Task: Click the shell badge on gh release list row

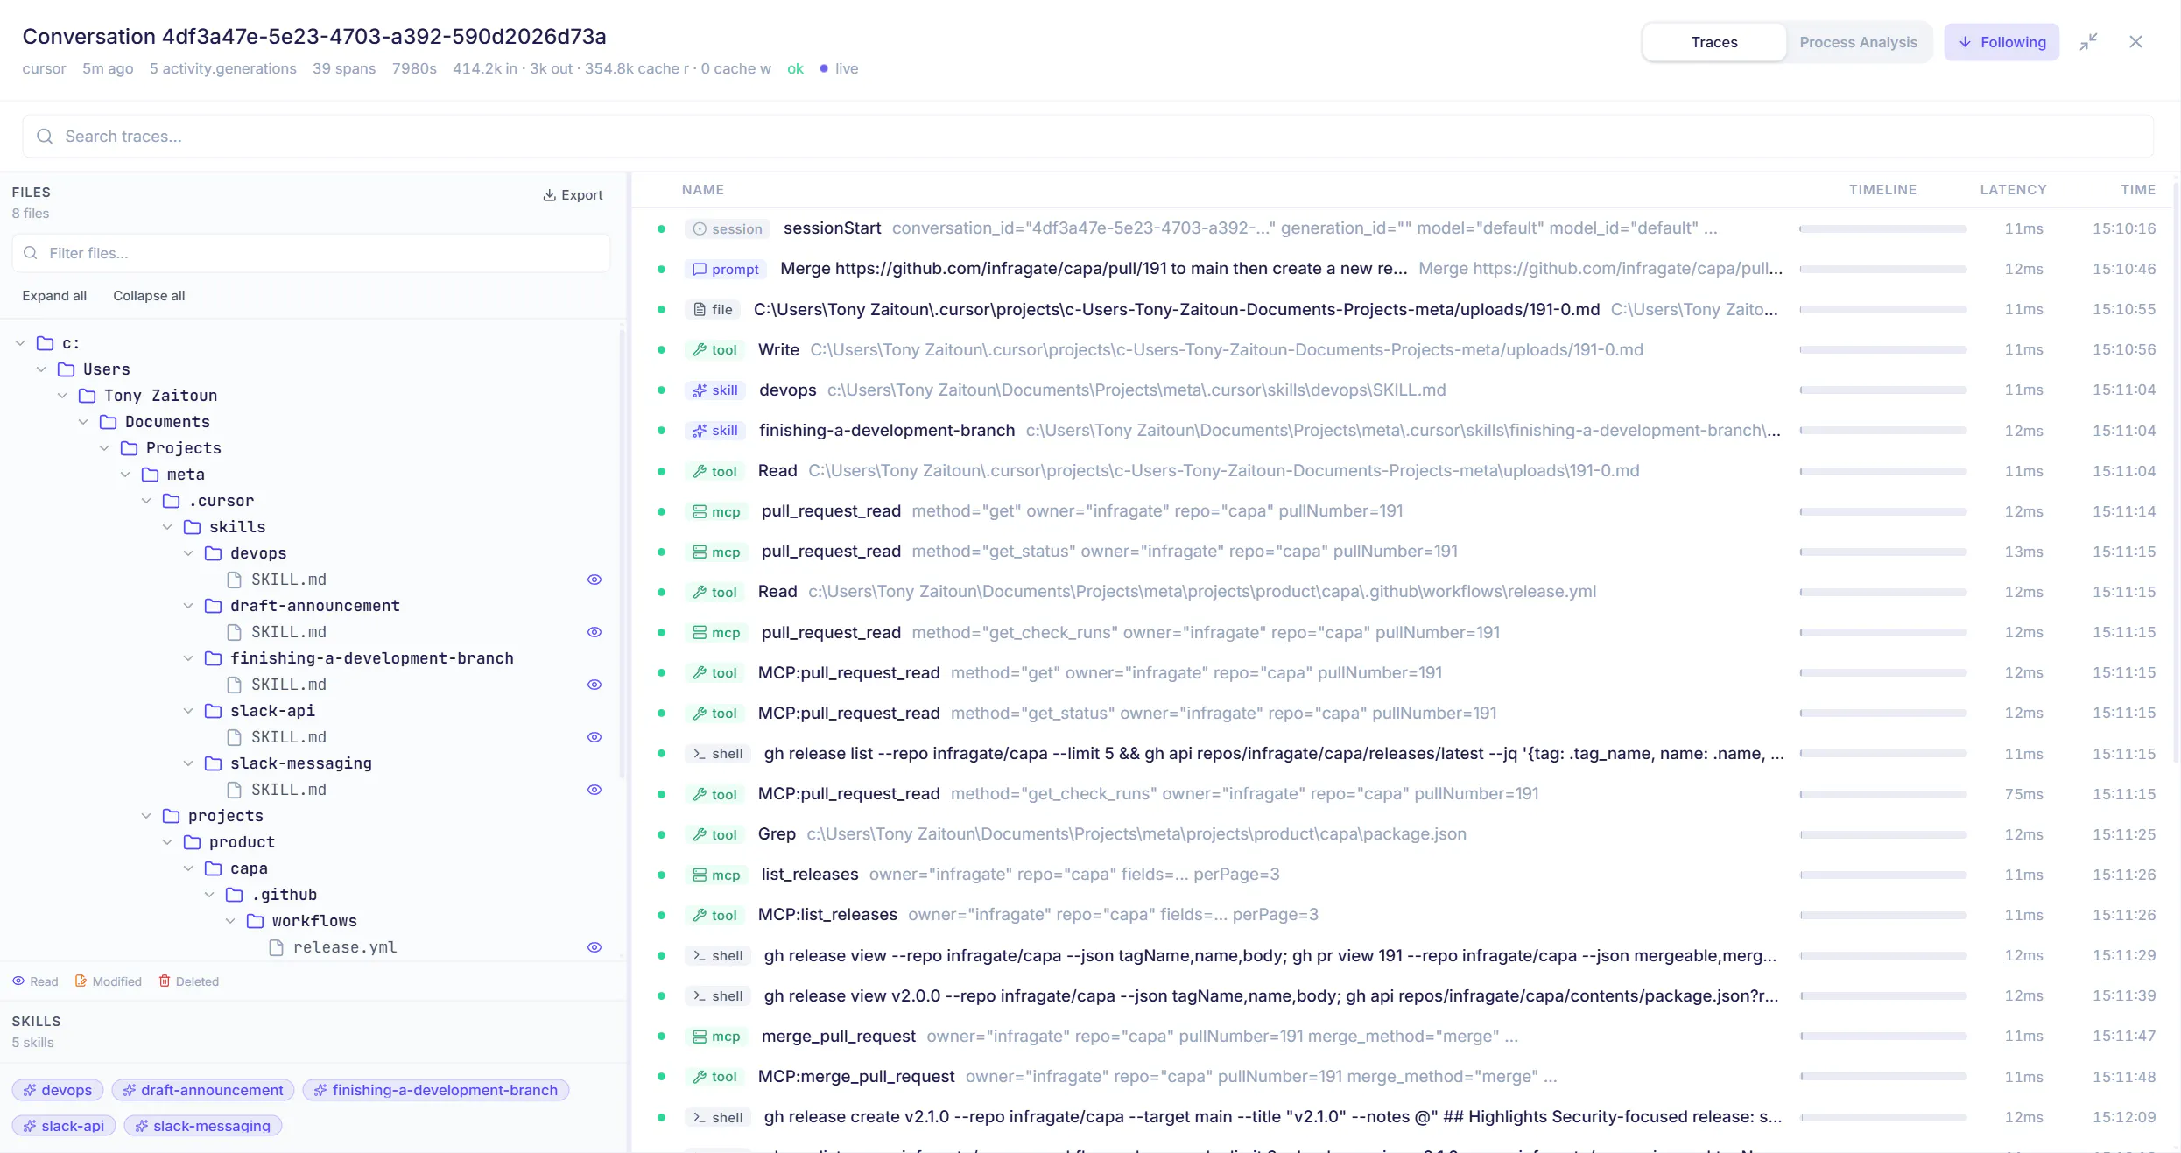Action: click(718, 754)
